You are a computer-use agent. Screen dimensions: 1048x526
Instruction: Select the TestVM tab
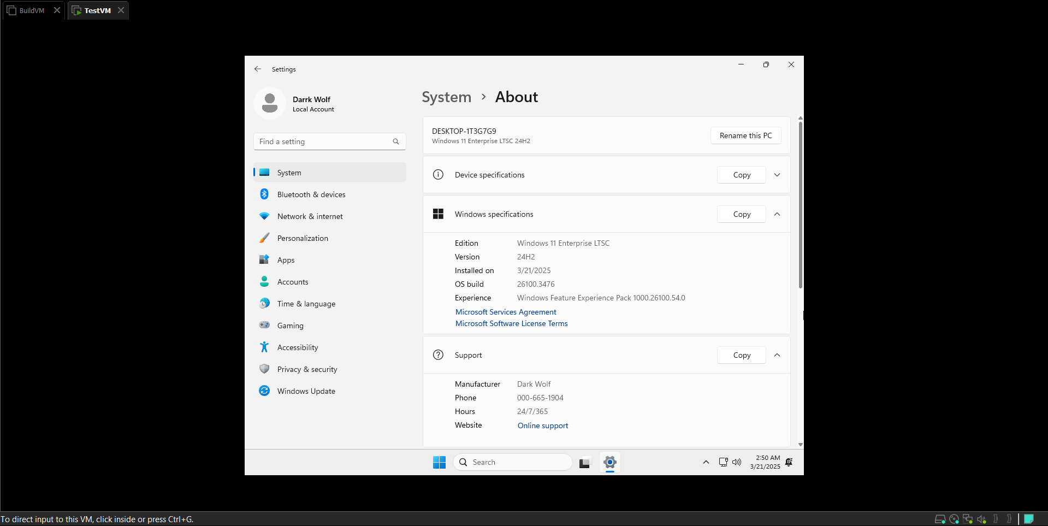pyautogui.click(x=98, y=10)
